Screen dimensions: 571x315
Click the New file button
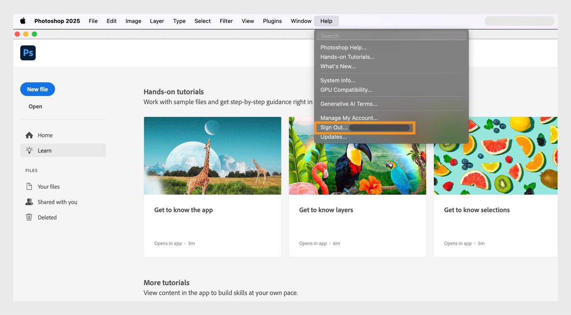pos(37,89)
